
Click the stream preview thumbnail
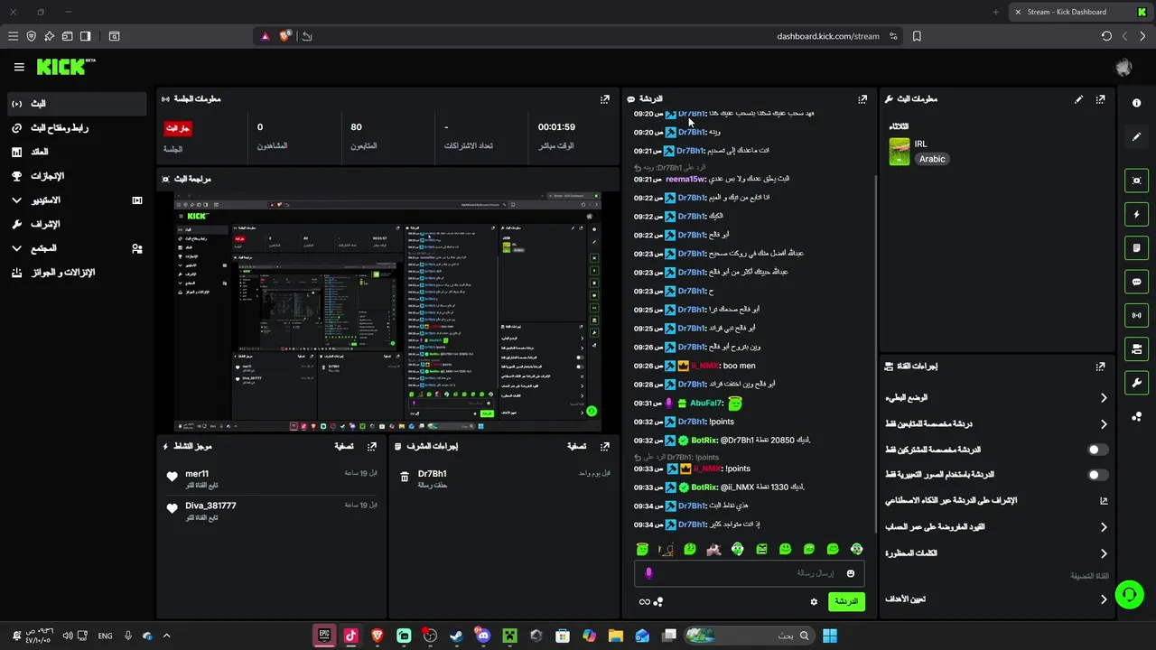[x=388, y=311]
